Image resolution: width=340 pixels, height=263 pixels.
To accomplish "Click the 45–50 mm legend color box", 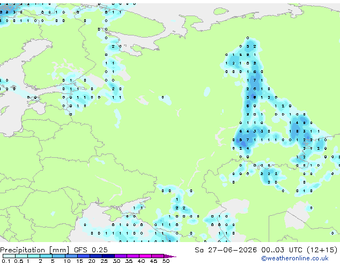I will coord(158,256).
